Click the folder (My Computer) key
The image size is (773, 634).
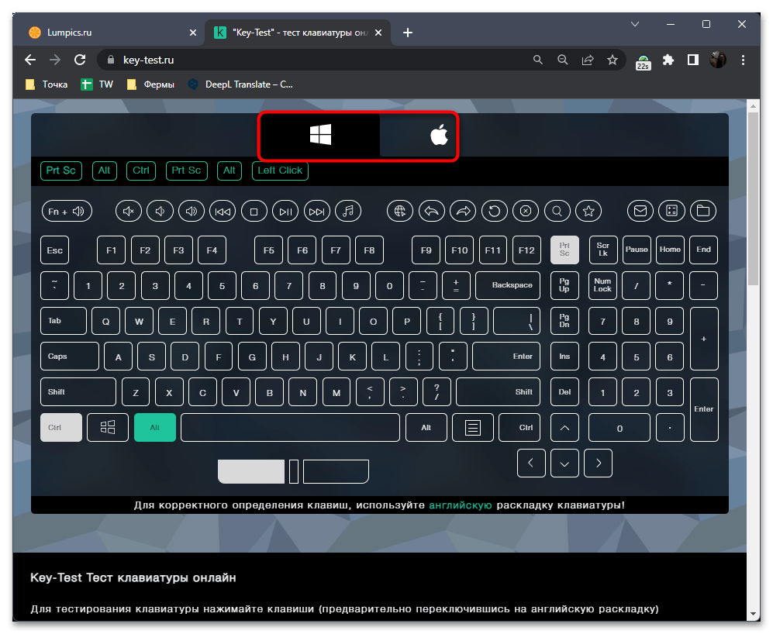click(703, 212)
